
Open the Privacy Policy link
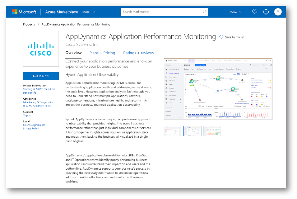[31, 129]
